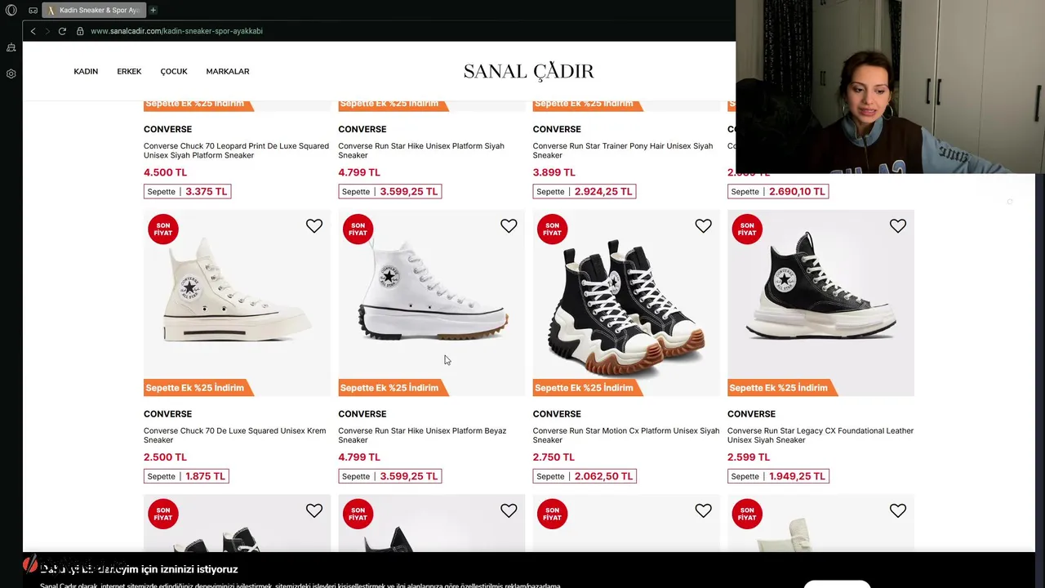1045x588 pixels.
Task: Heart the Run Star Legacy CX sneaker
Action: tap(898, 226)
